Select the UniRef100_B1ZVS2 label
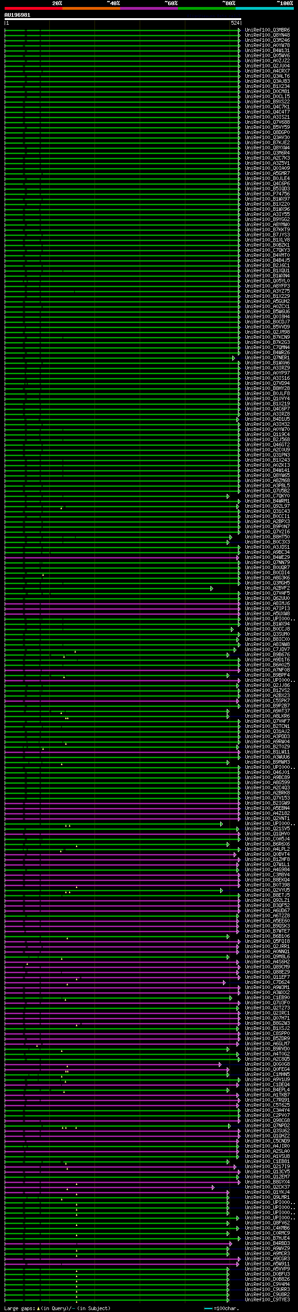Screen dimensions: 298x1312 [267, 691]
